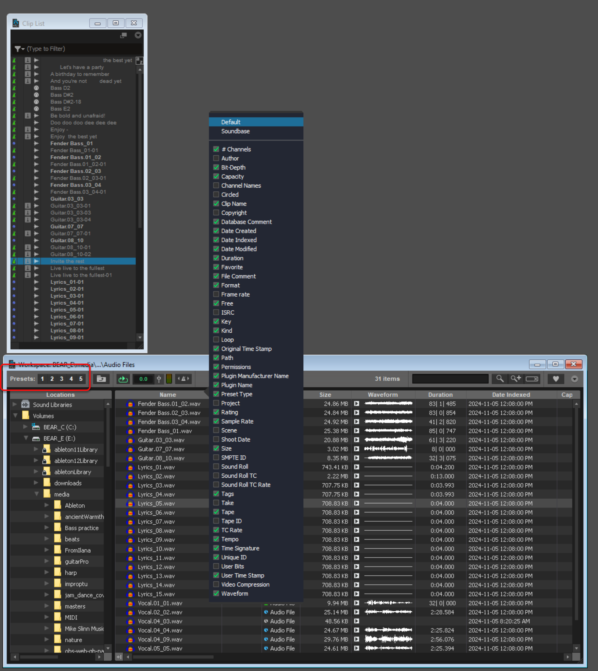
Task: Turn on the Loop column checkbox
Action: pyautogui.click(x=216, y=339)
